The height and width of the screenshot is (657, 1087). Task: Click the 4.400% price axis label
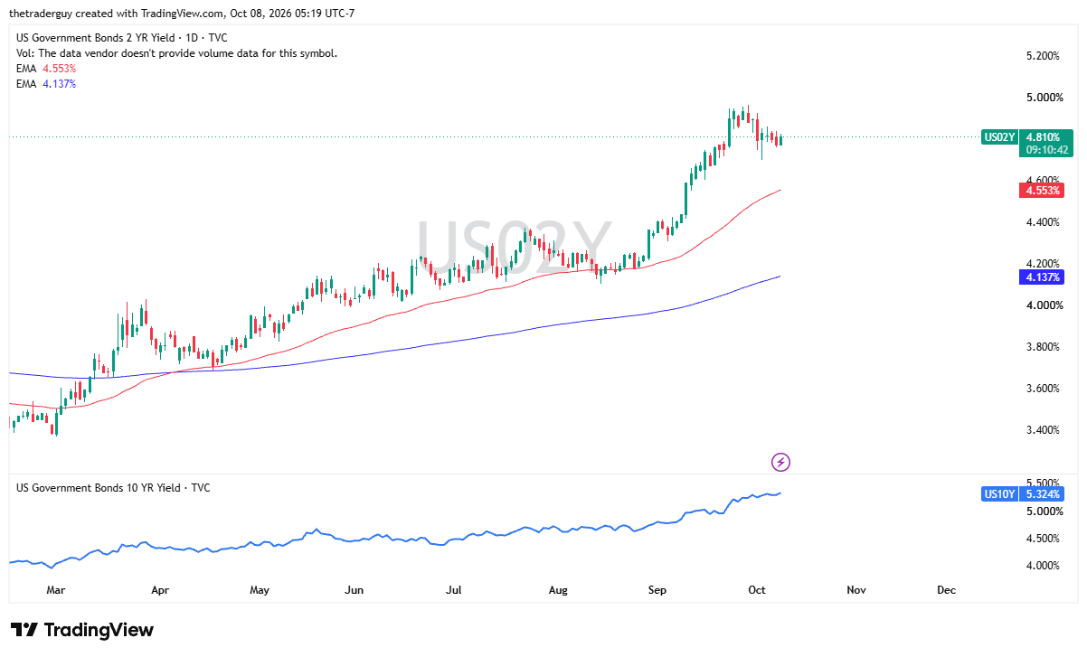click(x=1043, y=222)
